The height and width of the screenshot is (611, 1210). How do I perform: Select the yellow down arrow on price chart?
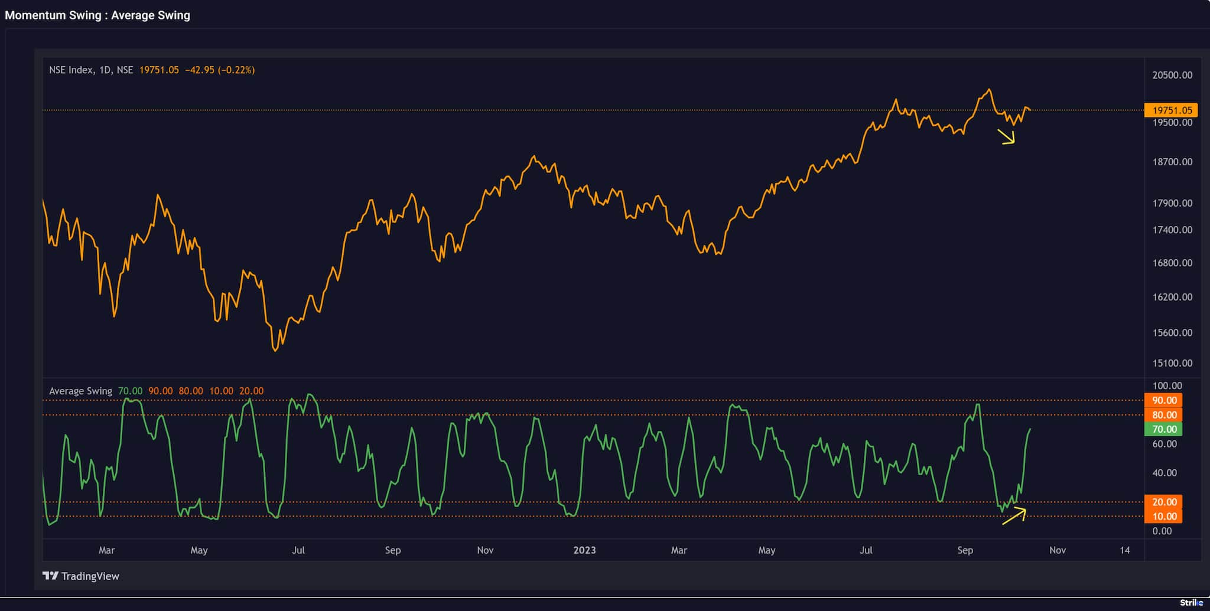1006,136
